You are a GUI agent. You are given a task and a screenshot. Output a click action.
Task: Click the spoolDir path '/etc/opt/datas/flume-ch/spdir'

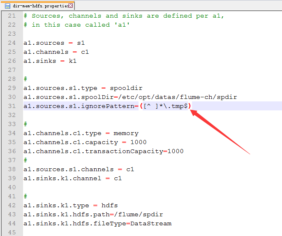(x=178, y=97)
